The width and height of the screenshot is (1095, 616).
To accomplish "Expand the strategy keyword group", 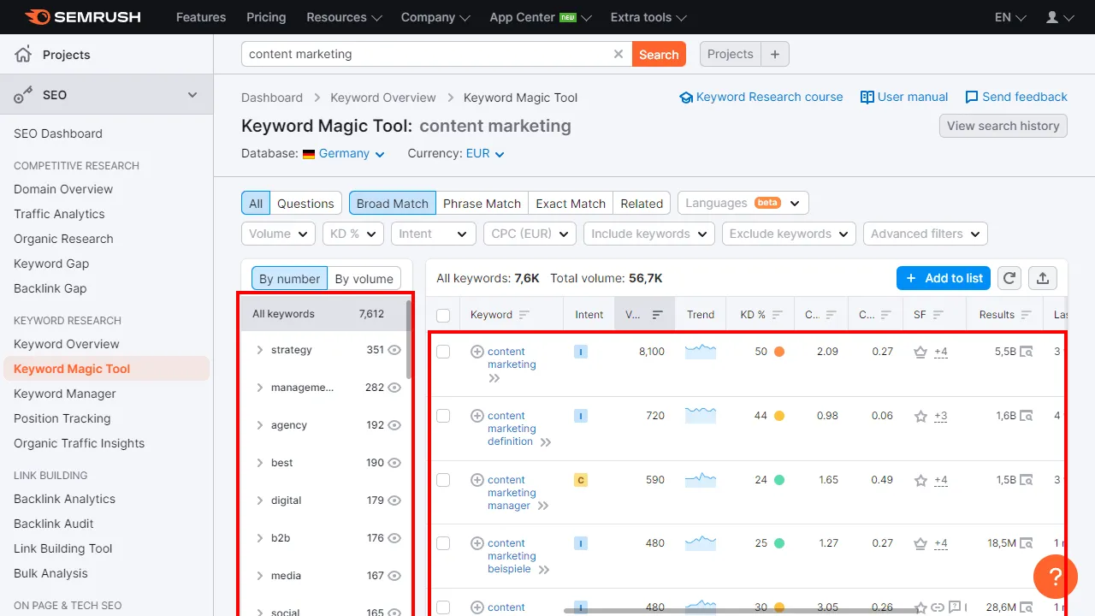I will click(x=260, y=350).
